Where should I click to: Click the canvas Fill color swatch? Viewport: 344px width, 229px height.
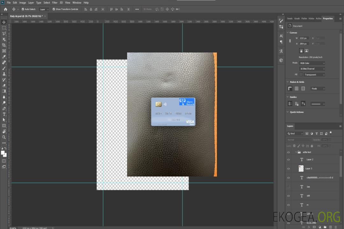[x=301, y=75]
